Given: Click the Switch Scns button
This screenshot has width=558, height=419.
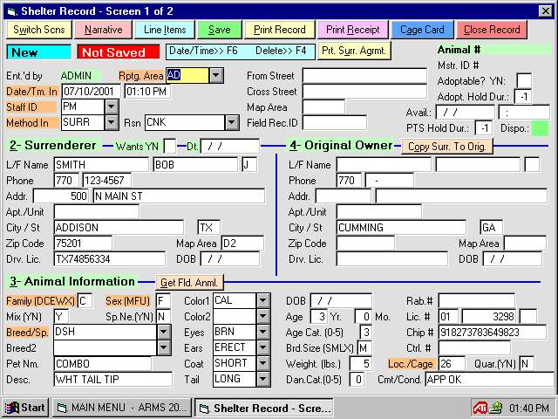Looking at the screenshot, I should point(39,30).
